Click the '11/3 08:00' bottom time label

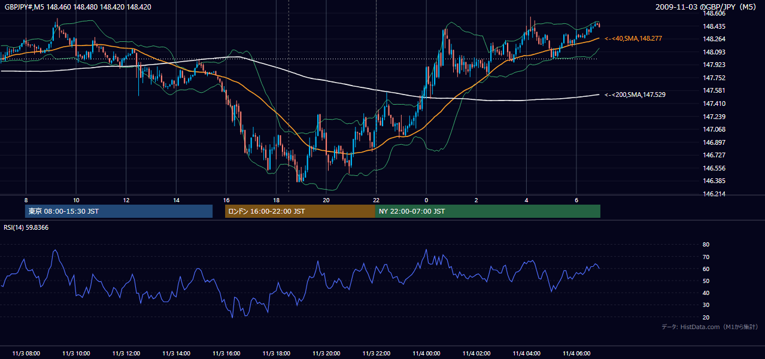click(x=26, y=354)
